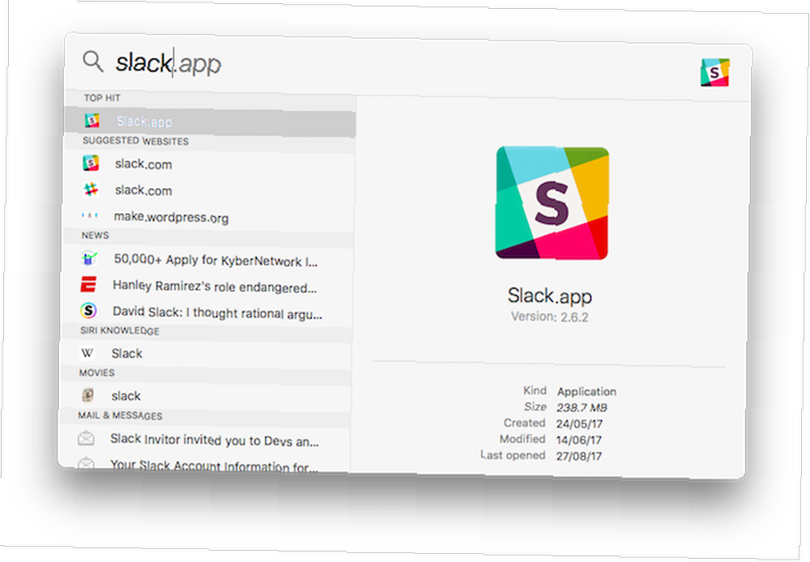
Task: Select the Slack.app top hit result
Action: tap(211, 122)
